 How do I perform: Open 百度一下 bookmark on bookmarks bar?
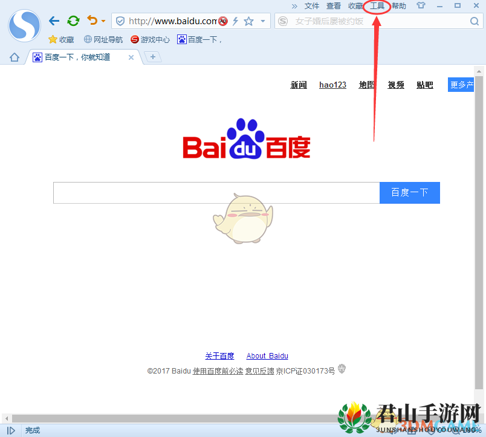click(199, 40)
